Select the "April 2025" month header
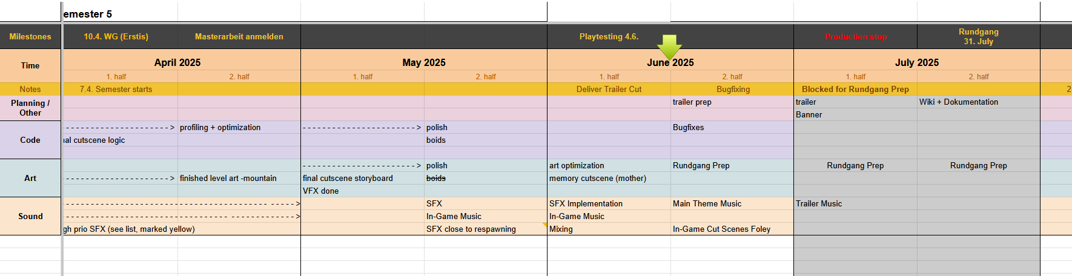This screenshot has width=1072, height=276. 177,62
